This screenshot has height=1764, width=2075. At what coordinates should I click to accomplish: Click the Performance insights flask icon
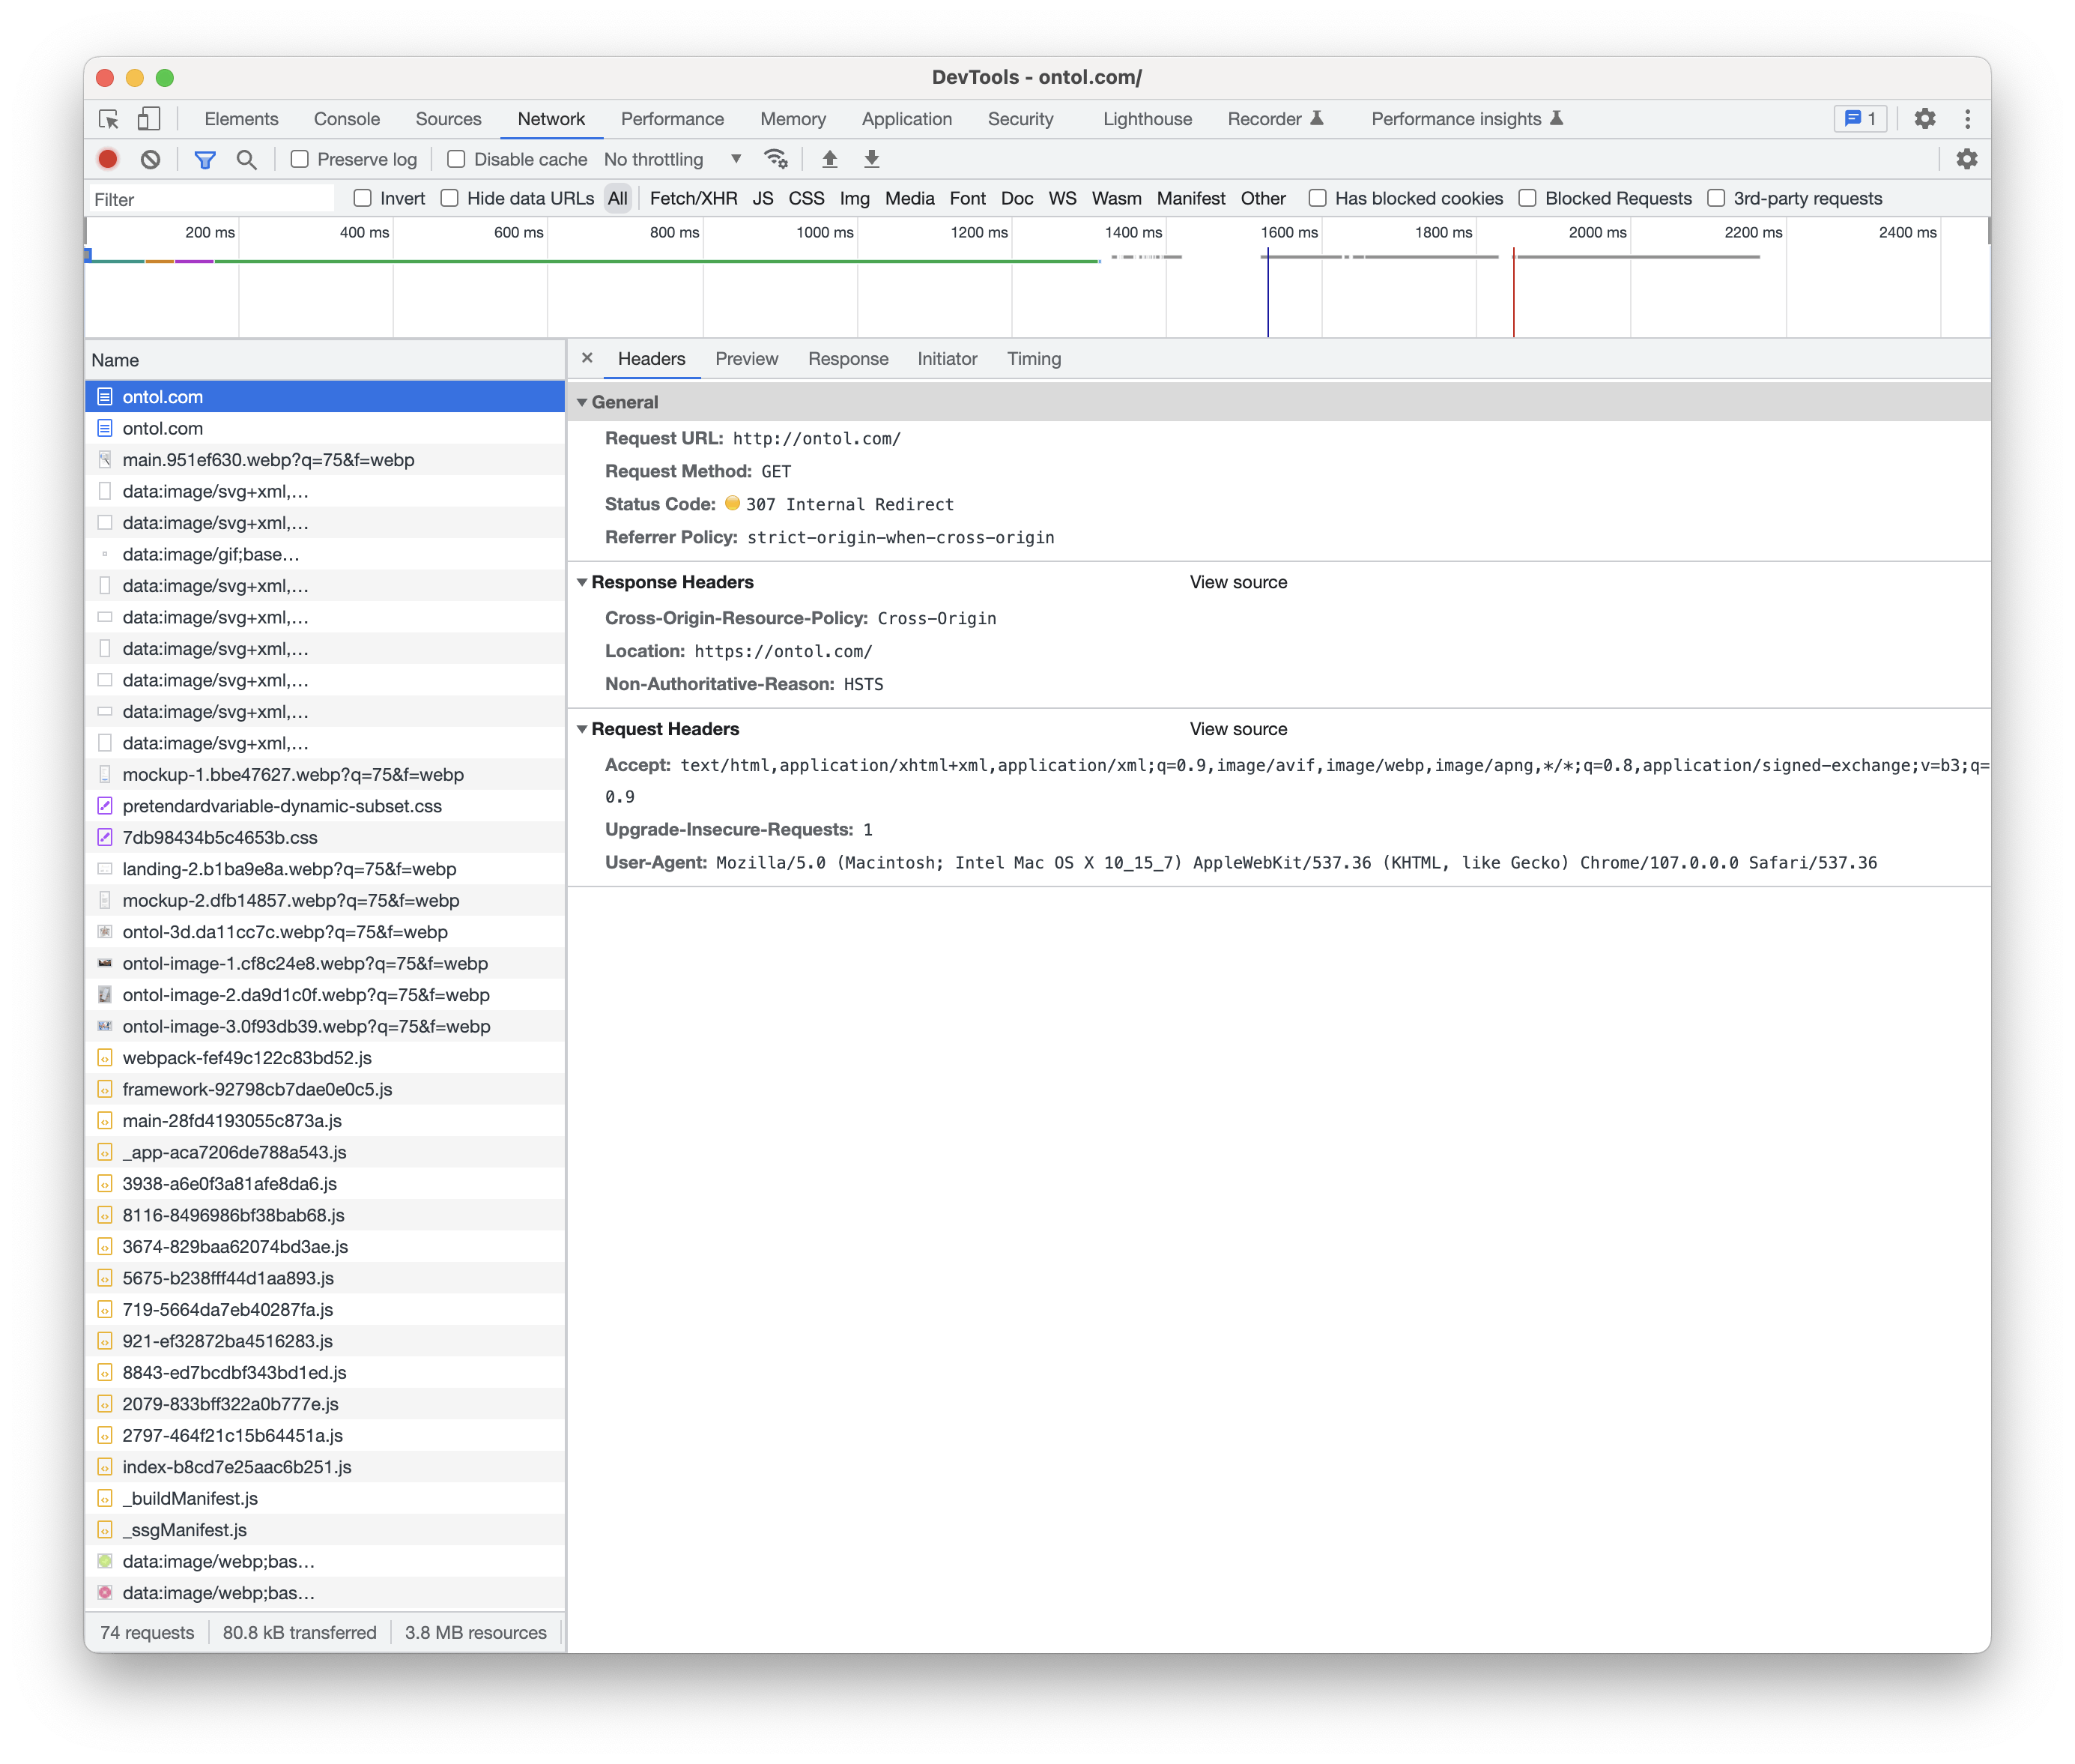coord(1557,119)
